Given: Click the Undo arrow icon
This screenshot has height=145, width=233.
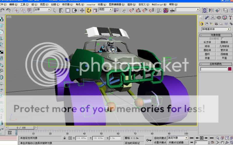Looking at the screenshot, I should tap(2, 10).
